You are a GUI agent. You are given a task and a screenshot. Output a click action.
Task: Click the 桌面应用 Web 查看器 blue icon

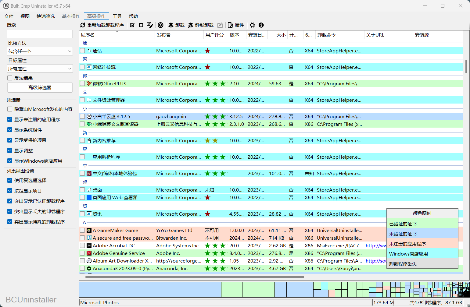[89, 197]
